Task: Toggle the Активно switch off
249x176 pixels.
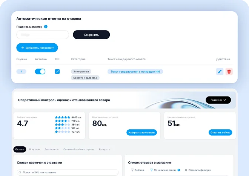Action: click(40, 72)
